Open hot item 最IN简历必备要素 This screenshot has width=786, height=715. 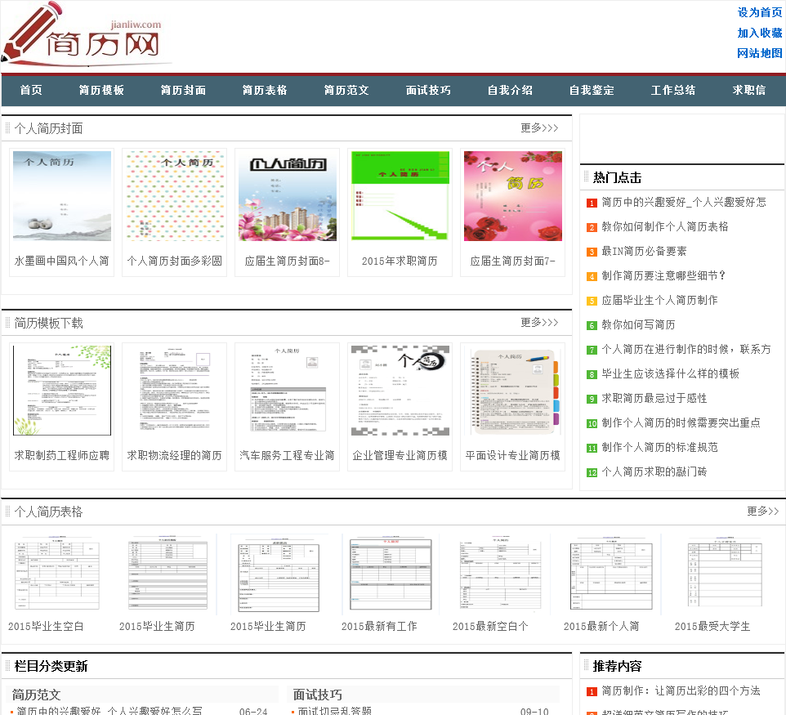(x=644, y=251)
